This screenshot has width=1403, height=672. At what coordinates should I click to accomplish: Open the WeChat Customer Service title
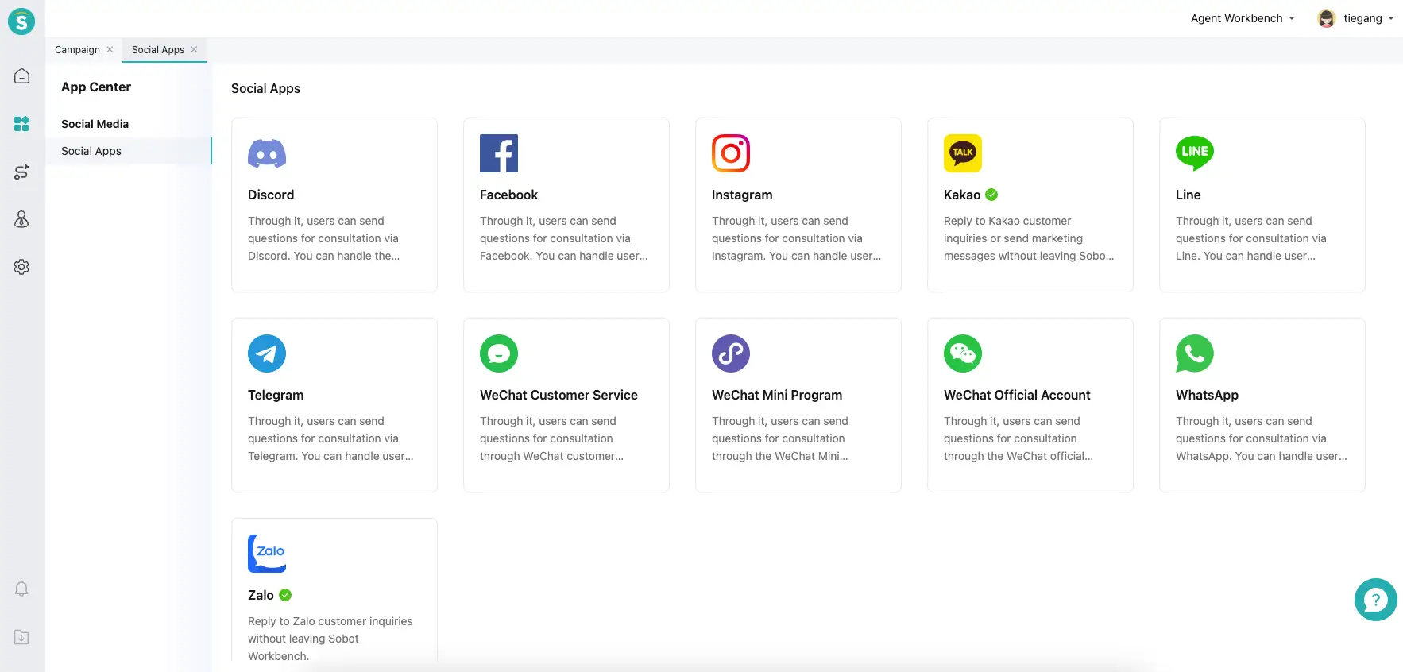[x=558, y=395]
